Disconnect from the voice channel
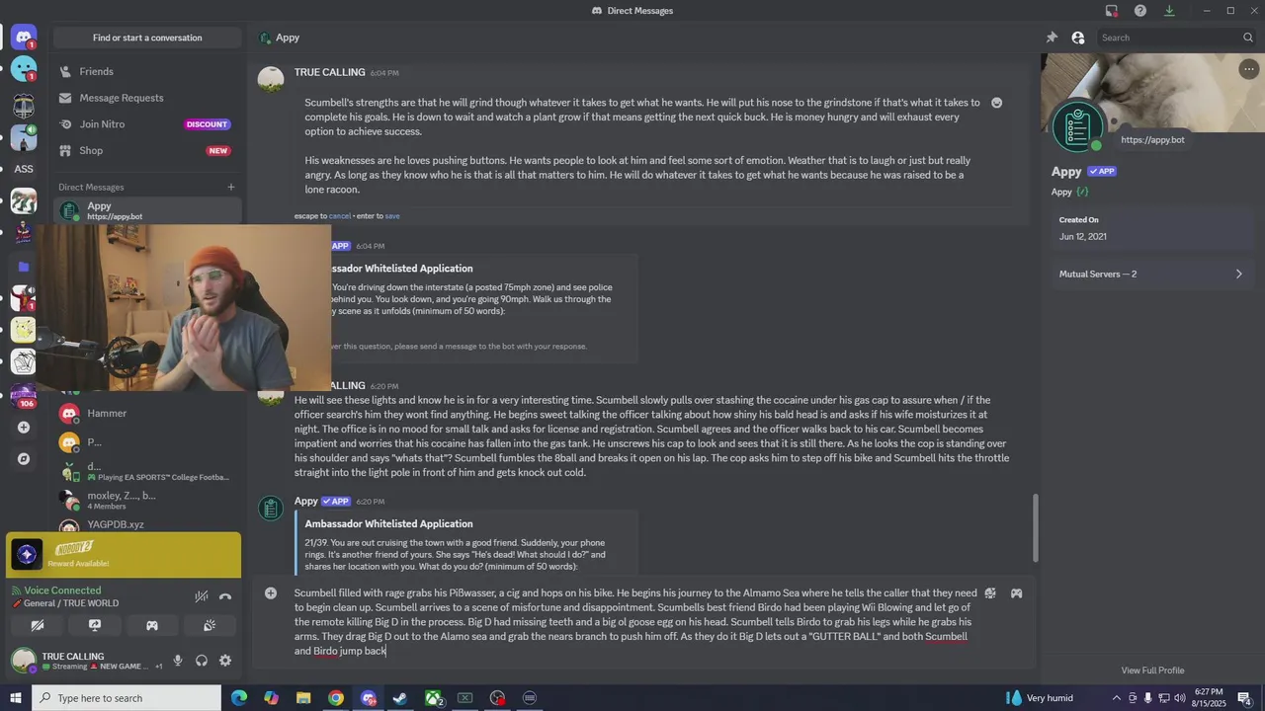1265x711 pixels. click(225, 596)
